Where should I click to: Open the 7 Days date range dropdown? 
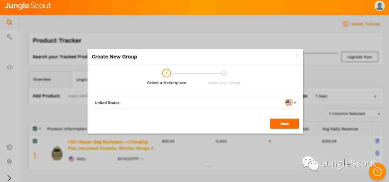[346, 96]
